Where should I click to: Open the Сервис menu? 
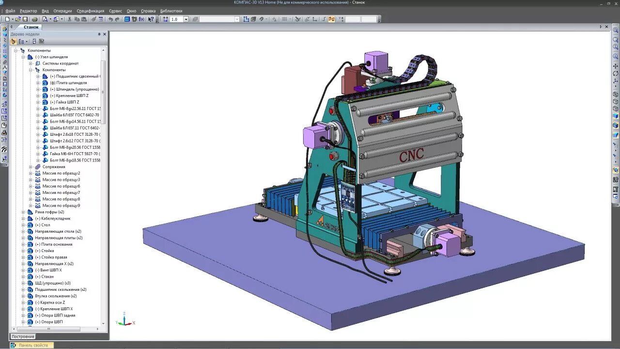point(115,11)
